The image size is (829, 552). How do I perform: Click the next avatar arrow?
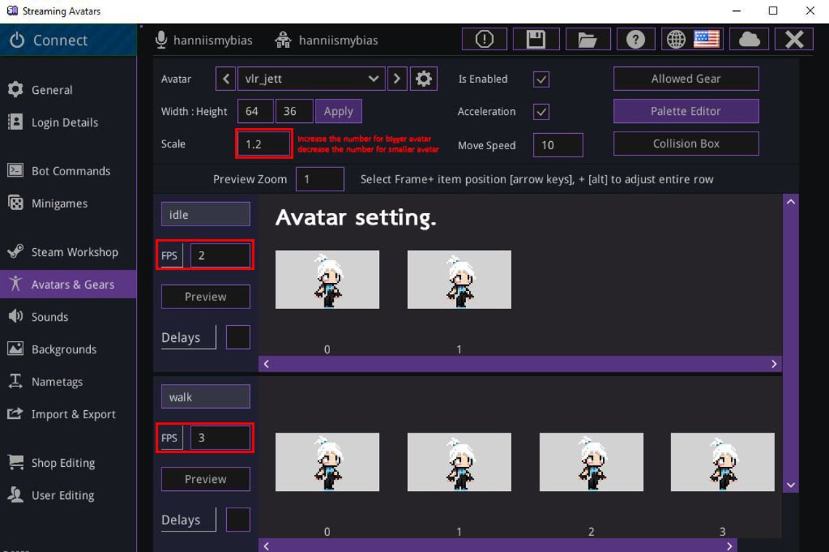point(397,79)
